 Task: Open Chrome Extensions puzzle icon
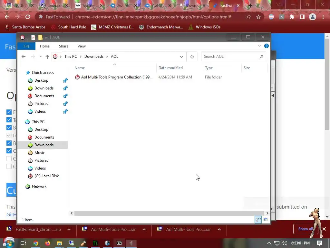[292, 17]
